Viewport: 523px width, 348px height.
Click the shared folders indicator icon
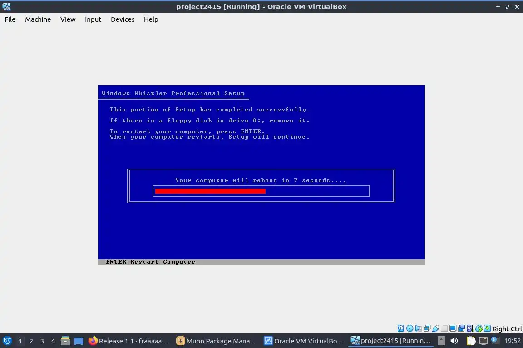click(444, 329)
